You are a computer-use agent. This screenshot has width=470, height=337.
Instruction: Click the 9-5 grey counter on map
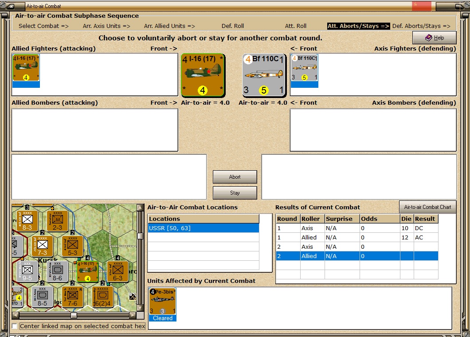27,271
